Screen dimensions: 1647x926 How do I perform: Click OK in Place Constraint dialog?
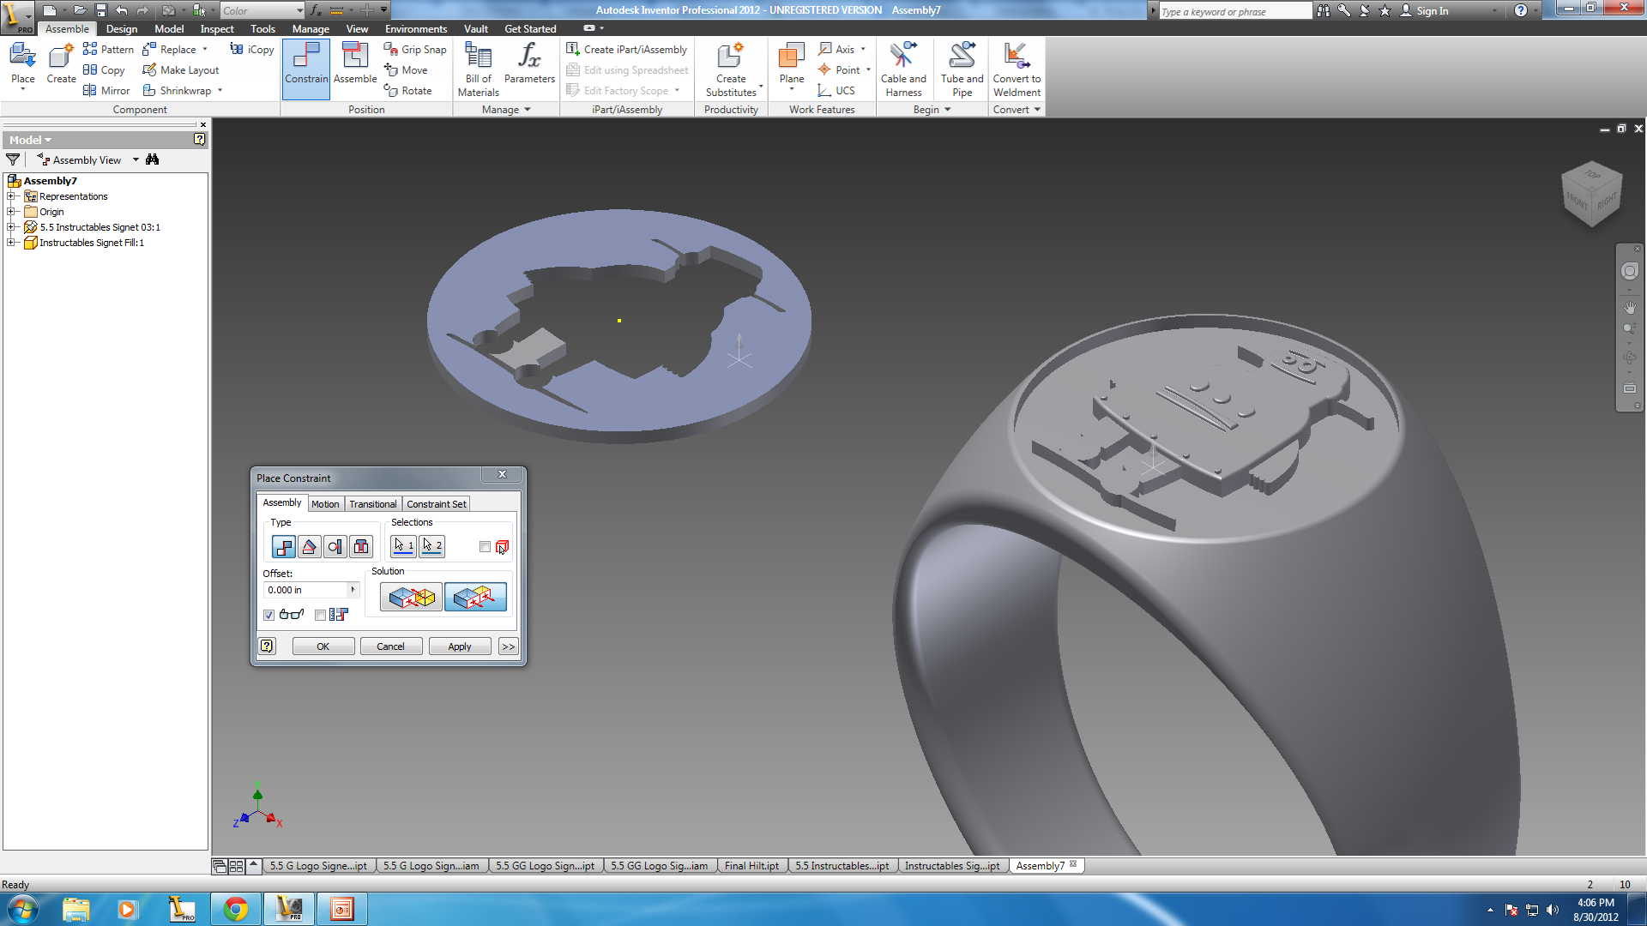tap(323, 646)
